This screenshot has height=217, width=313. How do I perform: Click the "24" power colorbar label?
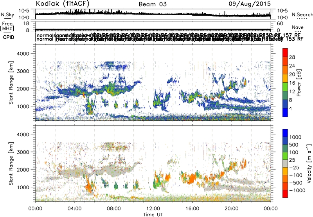pos(292,66)
